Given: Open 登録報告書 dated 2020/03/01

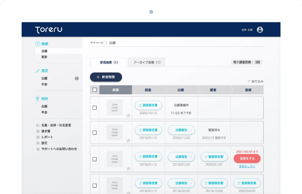Looking at the screenshot, I should pyautogui.click(x=247, y=183).
